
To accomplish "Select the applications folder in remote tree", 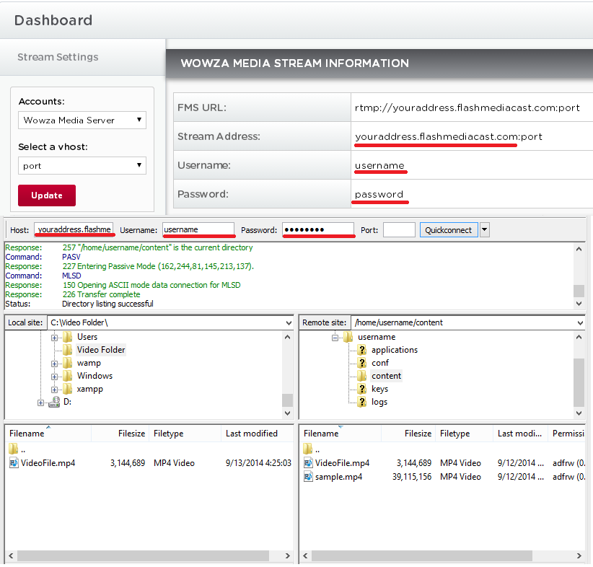I will [x=395, y=350].
